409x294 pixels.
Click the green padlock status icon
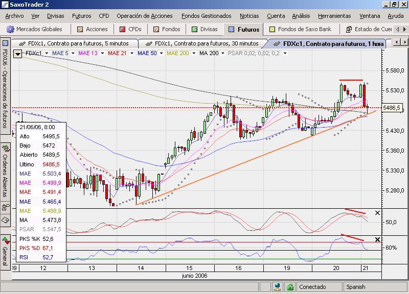click(290, 287)
